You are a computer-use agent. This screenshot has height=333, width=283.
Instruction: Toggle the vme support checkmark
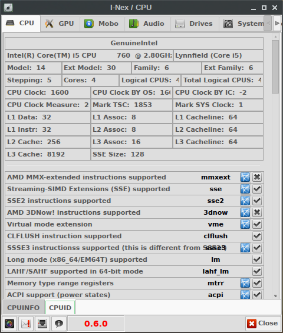click(257, 224)
